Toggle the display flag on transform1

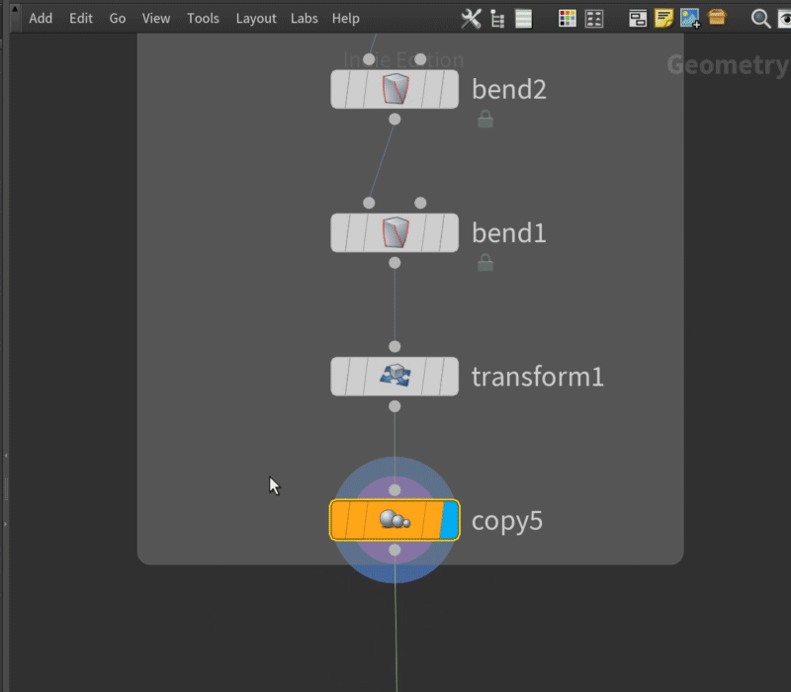tap(450, 377)
